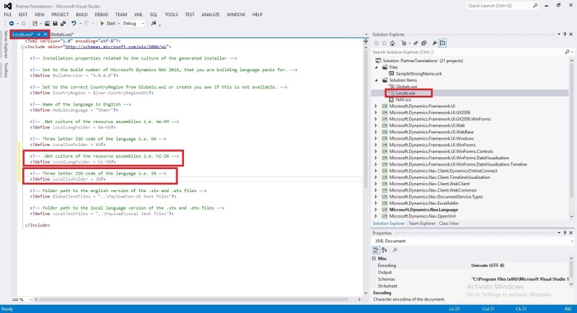Open the BUILD menu
Viewport: 577px width, 313px height.
coord(80,14)
